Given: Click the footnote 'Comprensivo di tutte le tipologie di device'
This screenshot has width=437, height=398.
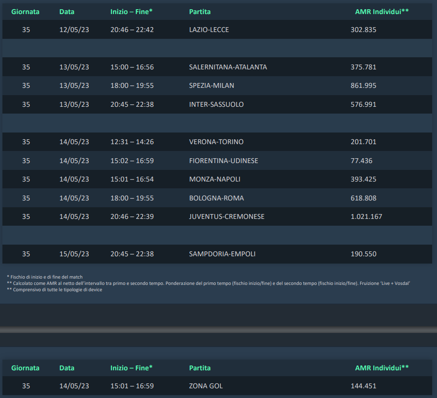Looking at the screenshot, I should point(55,290).
